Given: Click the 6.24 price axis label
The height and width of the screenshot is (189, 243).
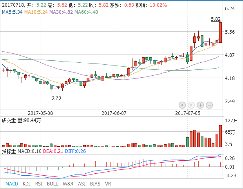Looking at the screenshot, I should point(230,9).
